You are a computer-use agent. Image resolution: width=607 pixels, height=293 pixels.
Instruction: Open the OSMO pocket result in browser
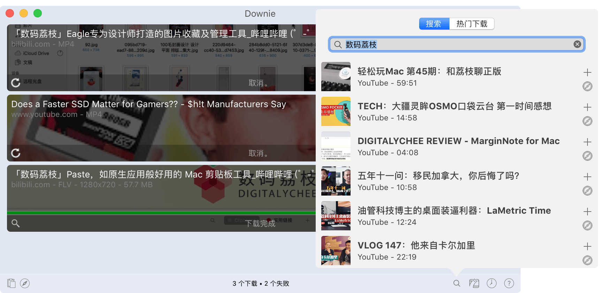click(587, 121)
